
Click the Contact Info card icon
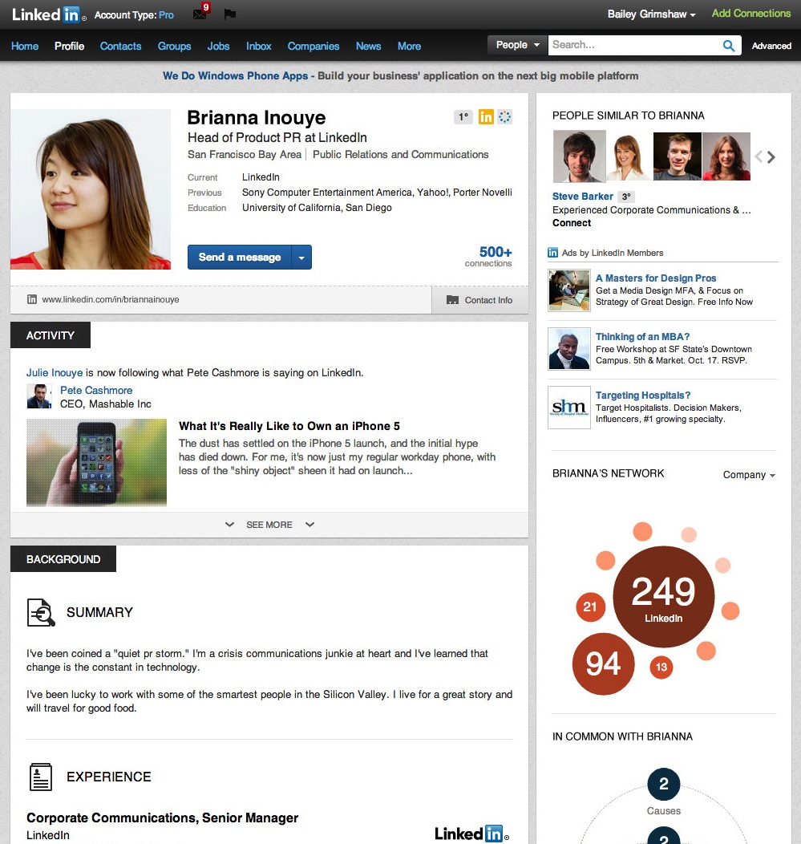451,300
